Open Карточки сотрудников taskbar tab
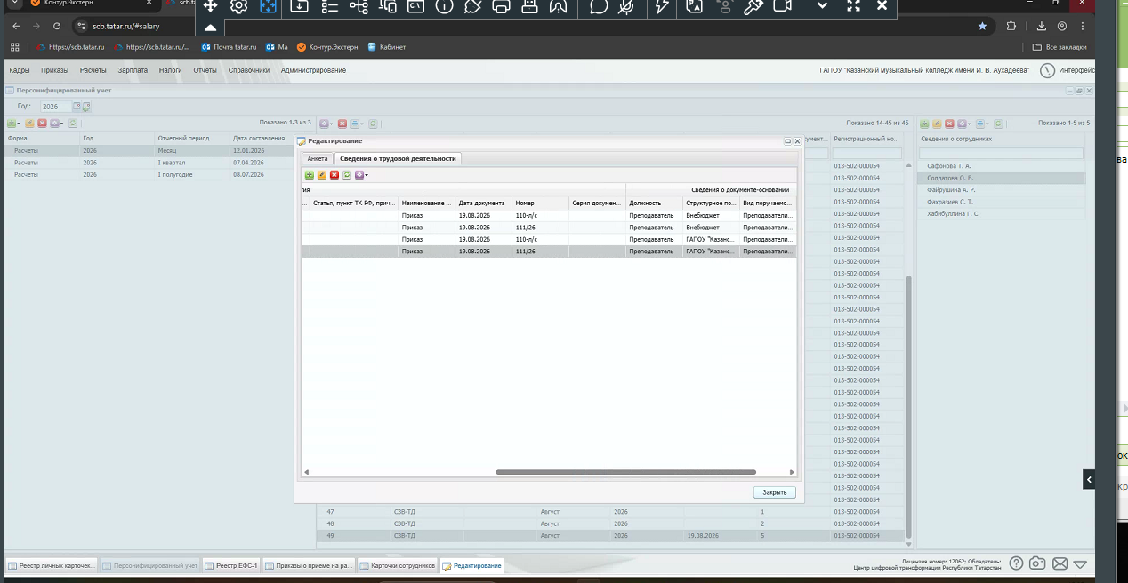Screen dimensions: 1128x583 click(398, 565)
